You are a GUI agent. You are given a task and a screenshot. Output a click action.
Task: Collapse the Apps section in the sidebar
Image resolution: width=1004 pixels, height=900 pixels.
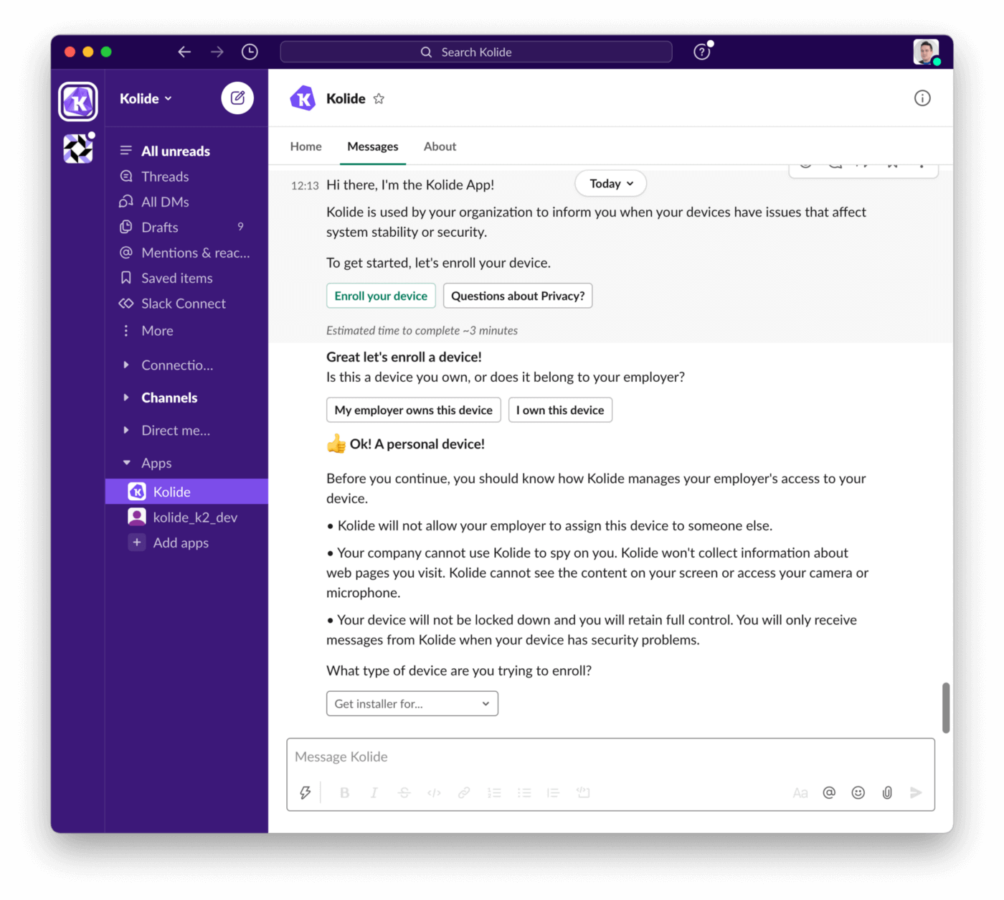[126, 463]
